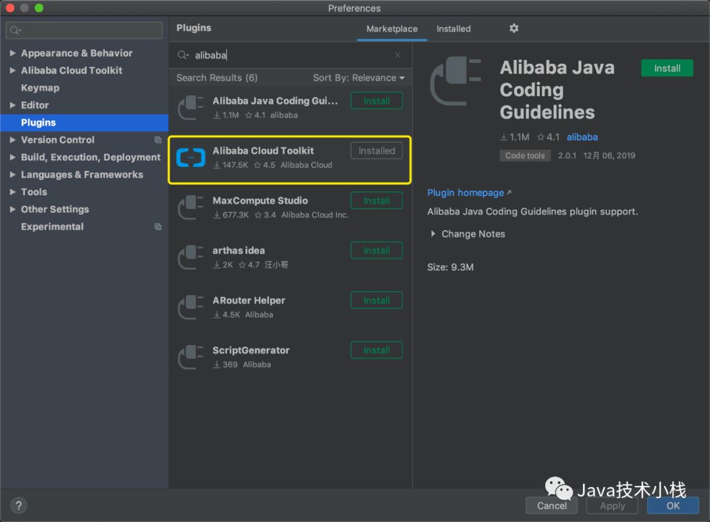Expand Build, Execution, Deployment node
Screen dimensions: 710x522
click(x=12, y=157)
